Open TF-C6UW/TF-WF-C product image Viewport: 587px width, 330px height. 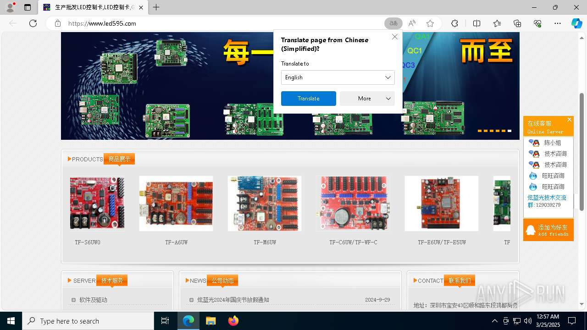353,203
